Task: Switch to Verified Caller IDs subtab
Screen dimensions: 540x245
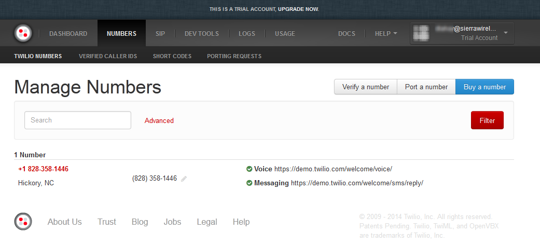Action: point(108,56)
